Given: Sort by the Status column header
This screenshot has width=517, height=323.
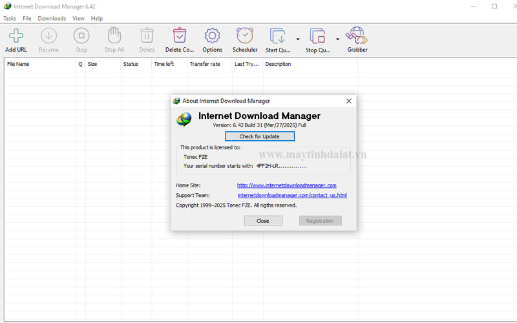Looking at the screenshot, I should 136,64.
